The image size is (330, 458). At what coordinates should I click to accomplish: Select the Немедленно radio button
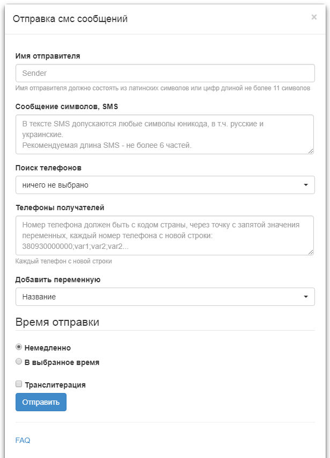pos(19,347)
